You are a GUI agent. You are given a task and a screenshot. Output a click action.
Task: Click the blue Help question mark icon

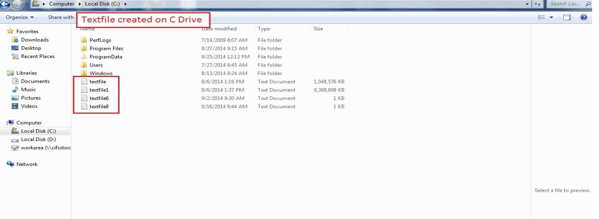pos(584,17)
